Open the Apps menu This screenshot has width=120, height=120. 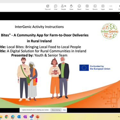[103, 7]
